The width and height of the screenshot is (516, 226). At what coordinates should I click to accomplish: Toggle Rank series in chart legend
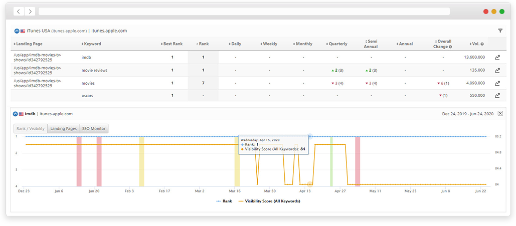[225, 201]
